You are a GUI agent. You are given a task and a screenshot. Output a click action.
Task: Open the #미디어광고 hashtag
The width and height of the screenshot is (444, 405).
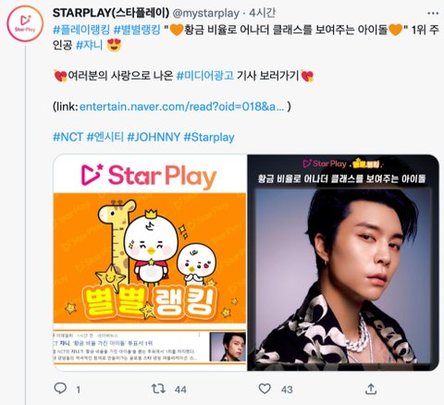tap(205, 76)
